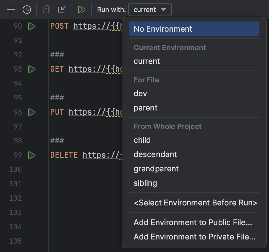
Task: Run the GET request on line 93
Action: (32, 69)
